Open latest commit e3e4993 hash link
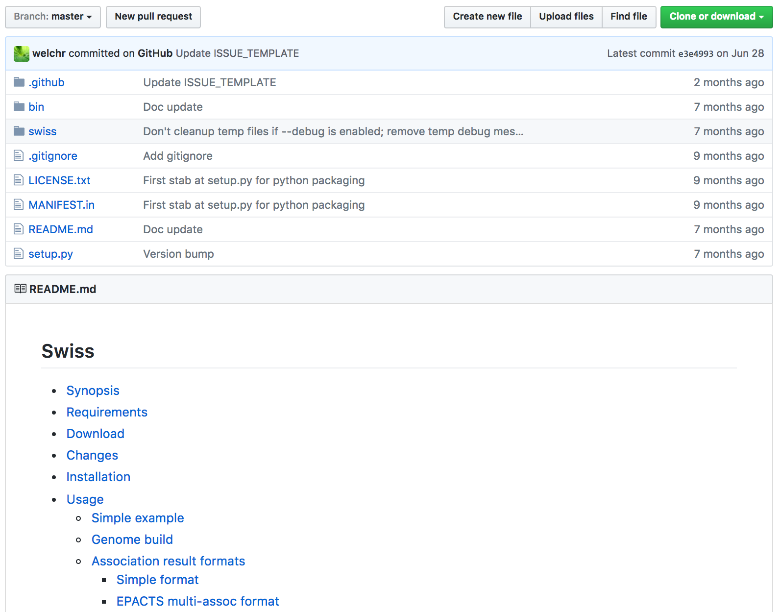 695,54
